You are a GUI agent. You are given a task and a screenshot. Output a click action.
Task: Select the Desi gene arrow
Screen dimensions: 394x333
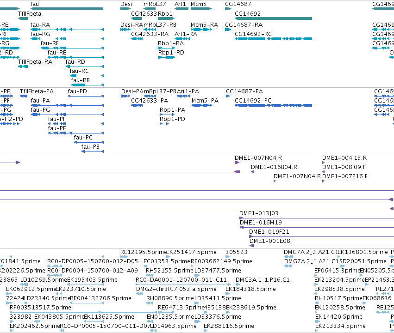[125, 9]
